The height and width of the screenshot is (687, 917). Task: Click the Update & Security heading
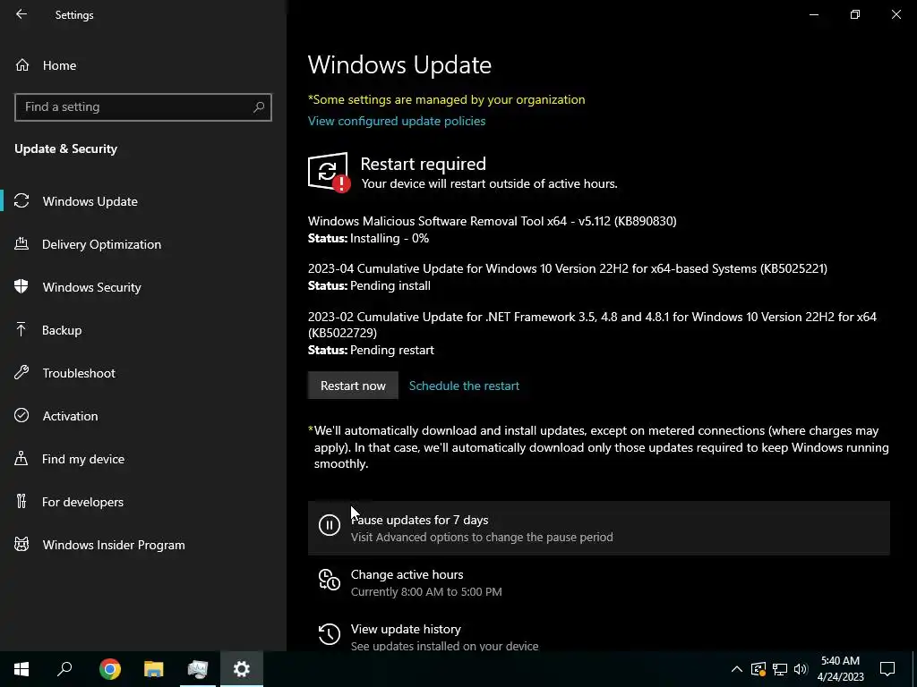click(66, 148)
